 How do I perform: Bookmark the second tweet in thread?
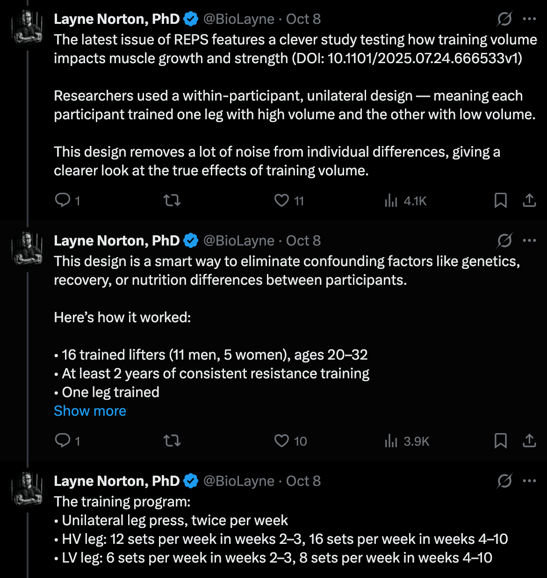(501, 441)
